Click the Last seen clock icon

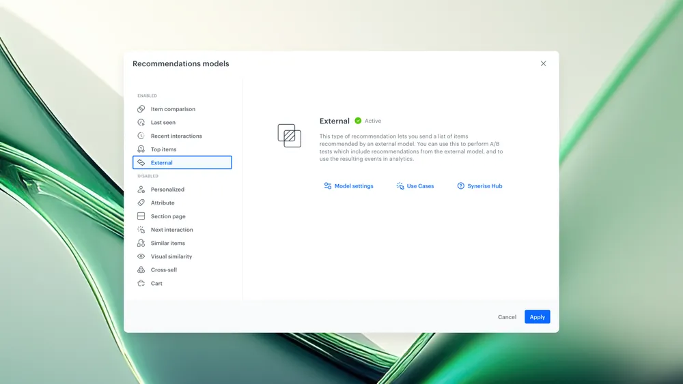[x=141, y=123]
